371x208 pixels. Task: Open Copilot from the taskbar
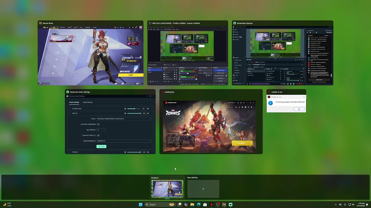[x=186, y=205]
